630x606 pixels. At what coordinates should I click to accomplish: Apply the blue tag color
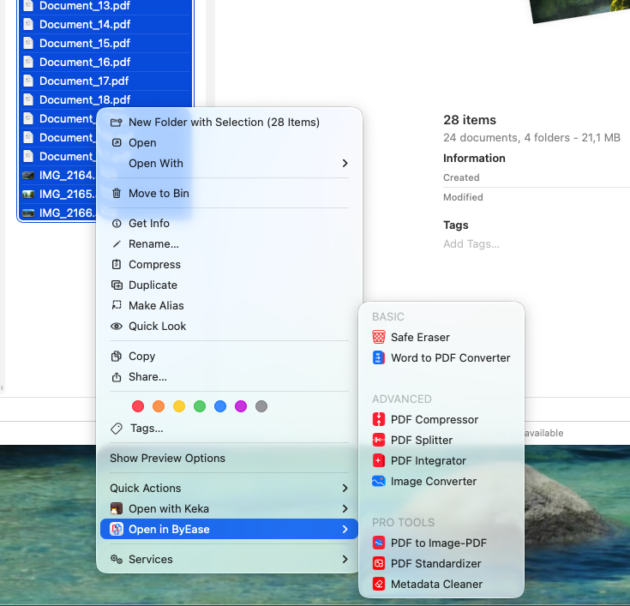[x=220, y=406]
